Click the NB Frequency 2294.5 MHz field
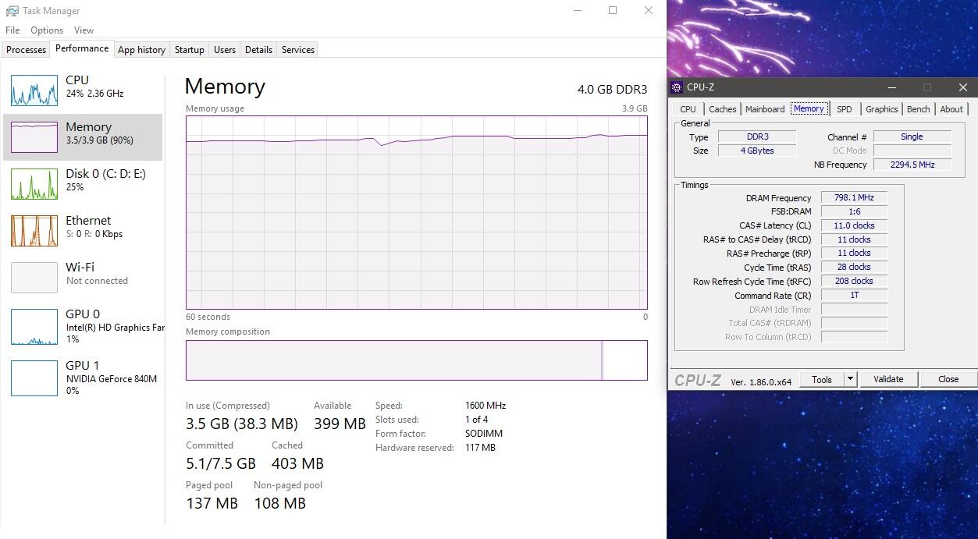The width and height of the screenshot is (978, 539). pos(912,165)
